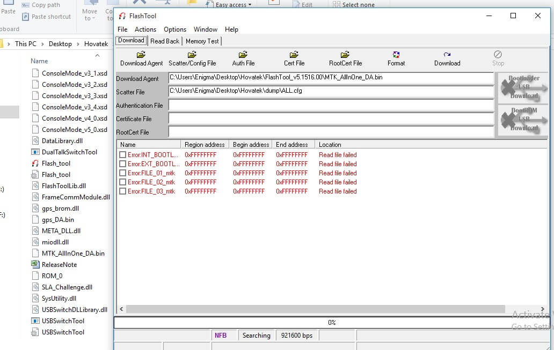Open the Window menu
The height and width of the screenshot is (350, 554).
point(205,29)
